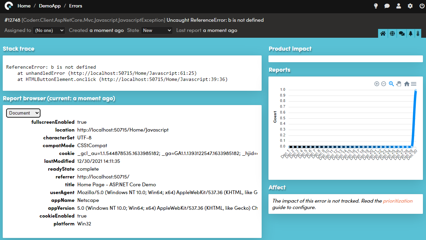Click the Dec 30 data point on chart

[416, 90]
